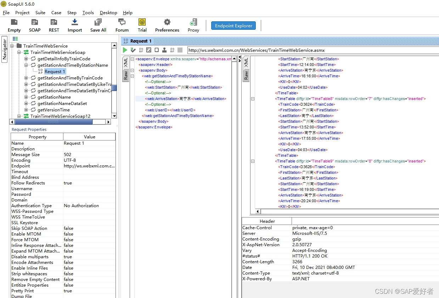The height and width of the screenshot is (298, 439).
Task: Create an empty project with Empty icon
Action: click(x=14, y=25)
